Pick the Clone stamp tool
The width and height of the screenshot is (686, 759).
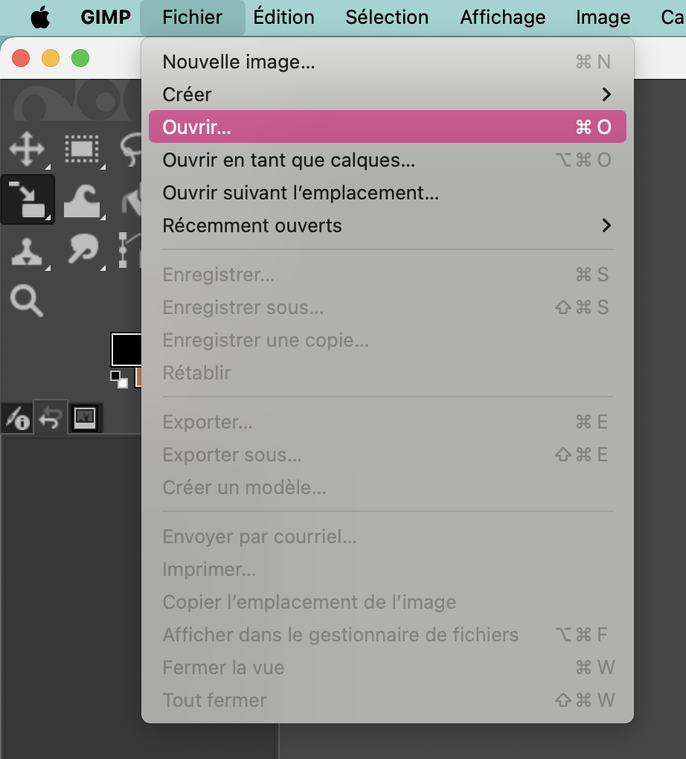(x=27, y=252)
